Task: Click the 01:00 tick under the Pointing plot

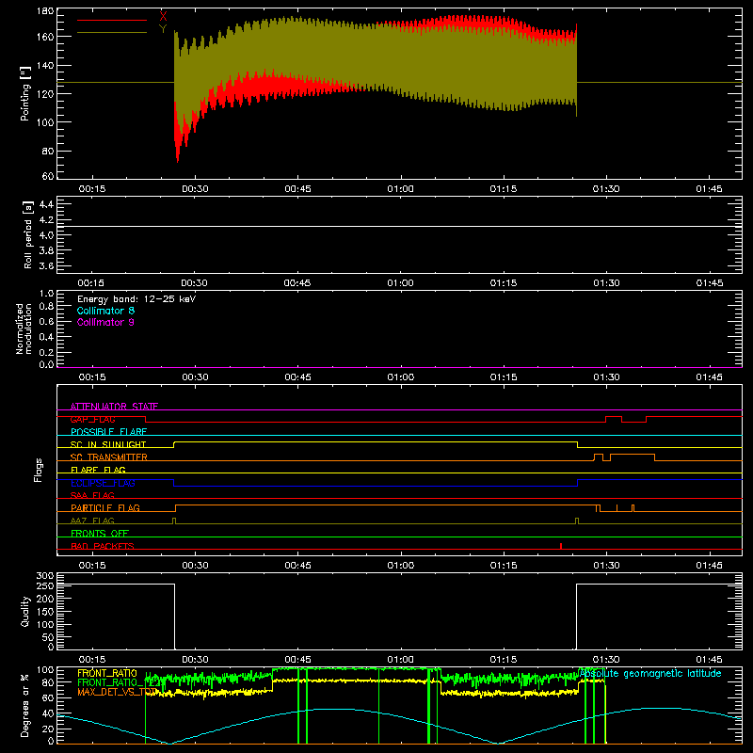Action: (401, 189)
